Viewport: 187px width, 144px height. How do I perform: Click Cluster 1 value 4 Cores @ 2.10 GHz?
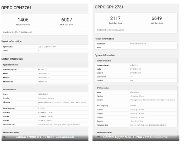(x=46, y=112)
